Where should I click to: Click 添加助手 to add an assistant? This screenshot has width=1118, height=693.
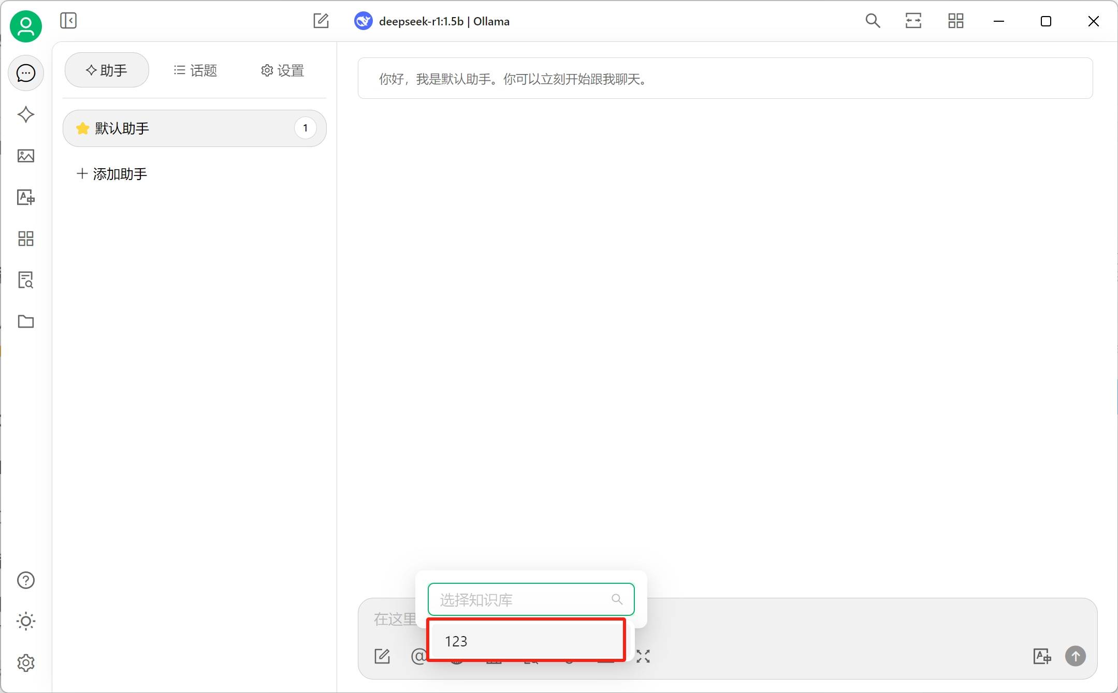coord(112,174)
